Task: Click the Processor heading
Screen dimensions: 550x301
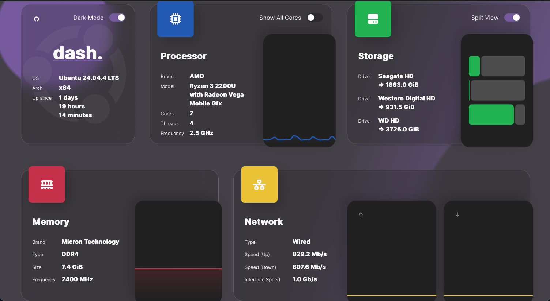Action: [x=184, y=56]
